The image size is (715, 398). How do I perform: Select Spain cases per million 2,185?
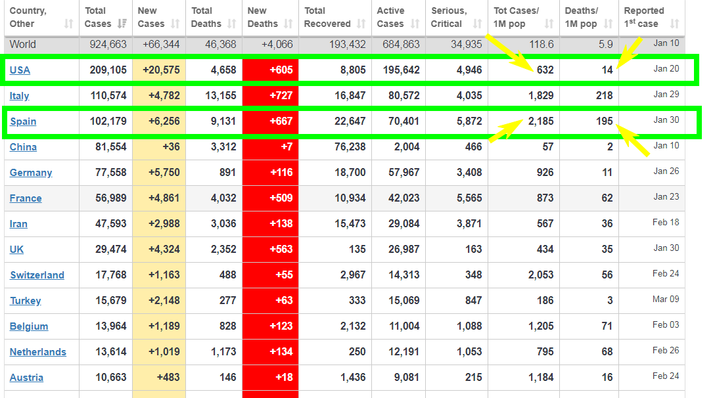coord(541,122)
